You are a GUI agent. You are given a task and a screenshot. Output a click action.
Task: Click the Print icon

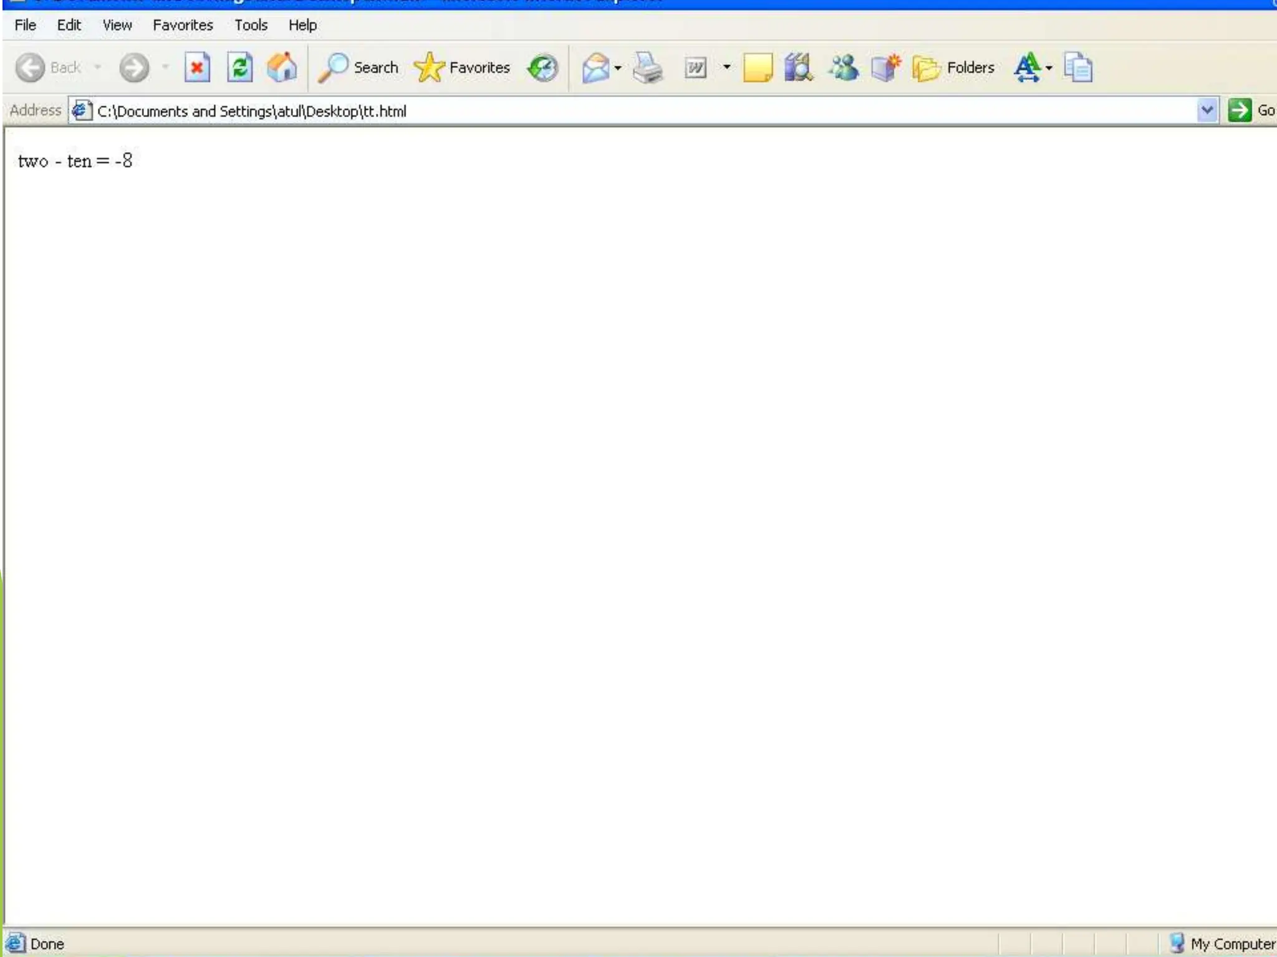pos(648,67)
